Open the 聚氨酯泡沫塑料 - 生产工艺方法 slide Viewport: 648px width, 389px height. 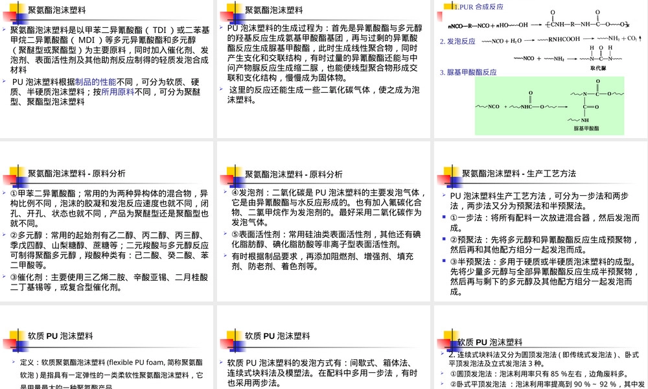[540, 222]
